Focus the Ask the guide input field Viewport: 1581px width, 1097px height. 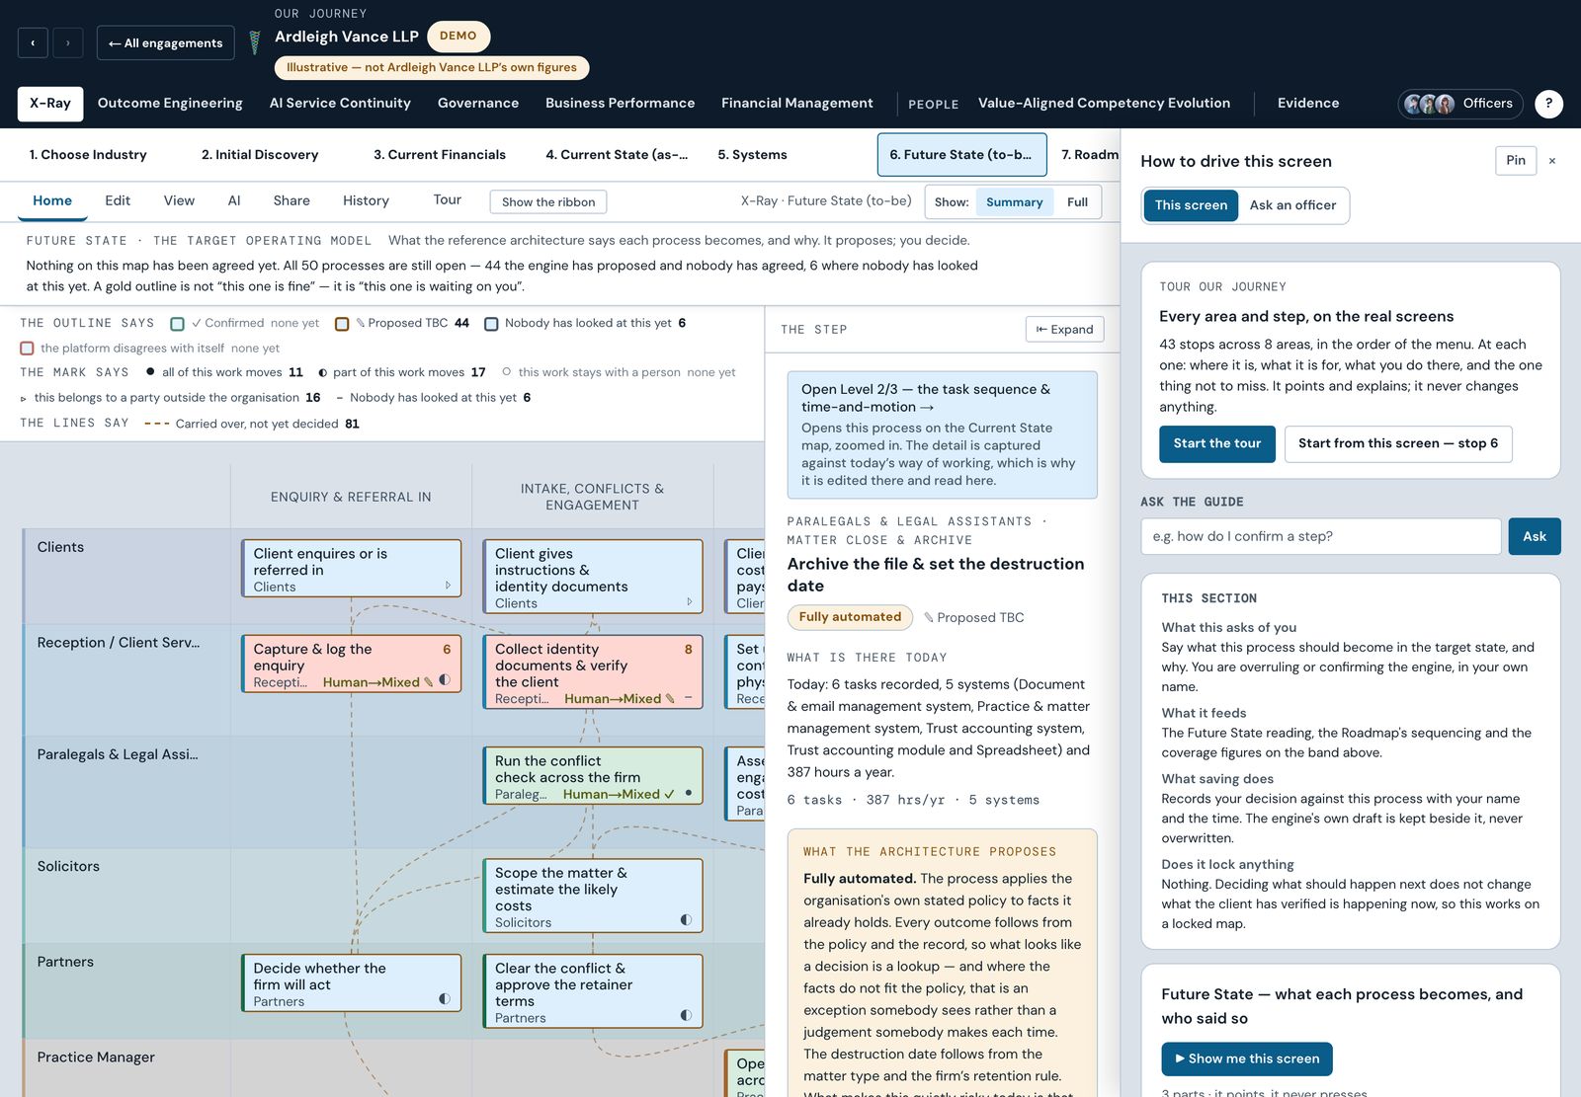(1321, 536)
